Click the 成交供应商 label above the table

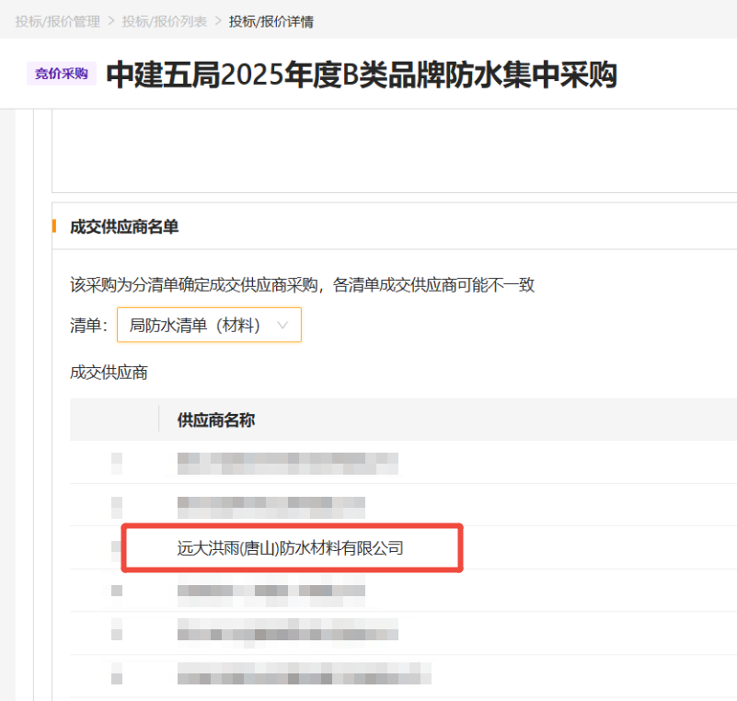click(x=109, y=373)
